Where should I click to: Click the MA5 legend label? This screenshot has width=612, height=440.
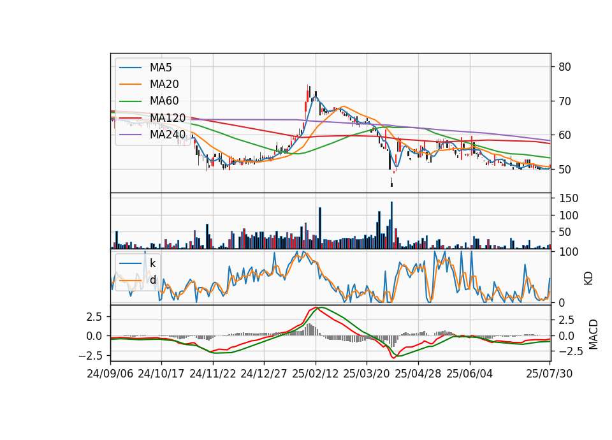[161, 68]
